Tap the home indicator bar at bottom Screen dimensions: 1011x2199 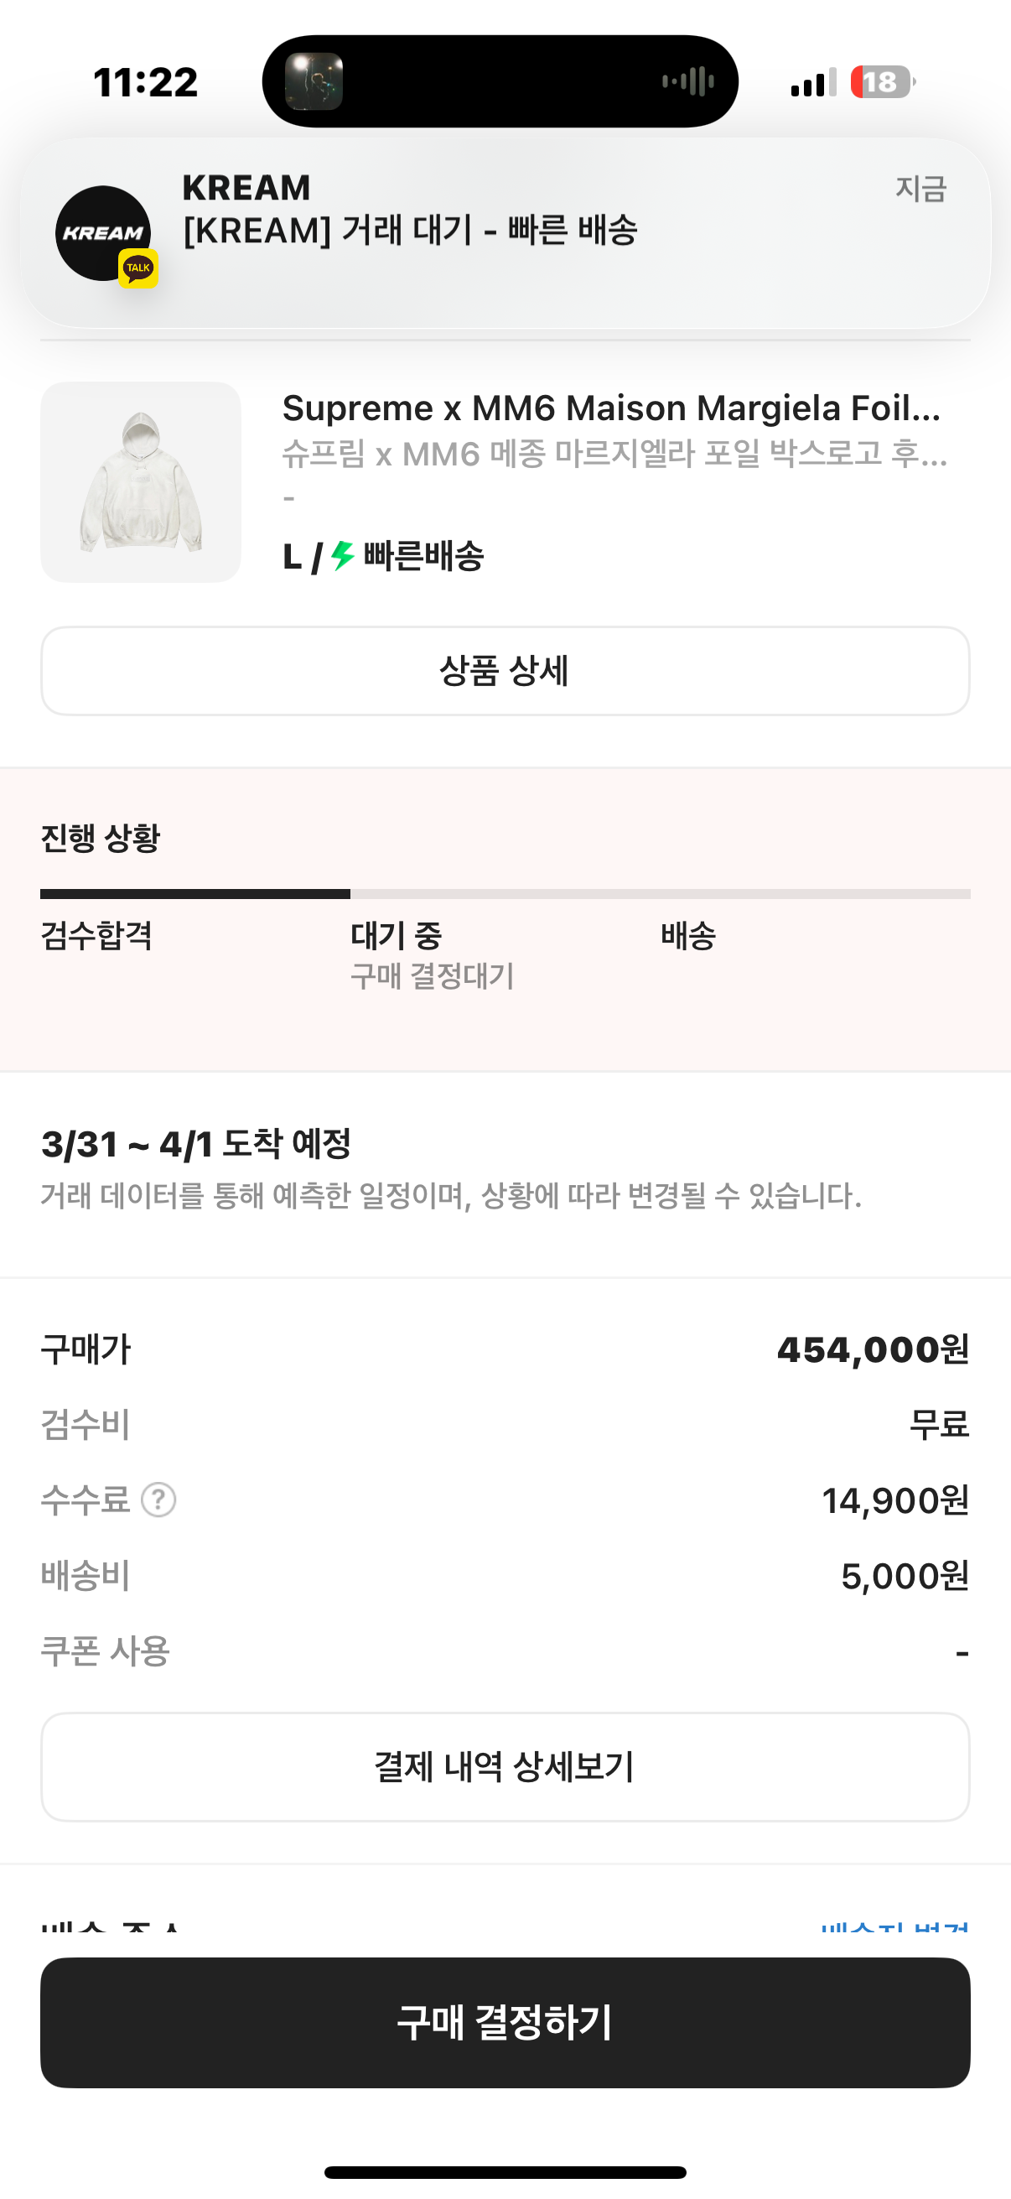505,2171
